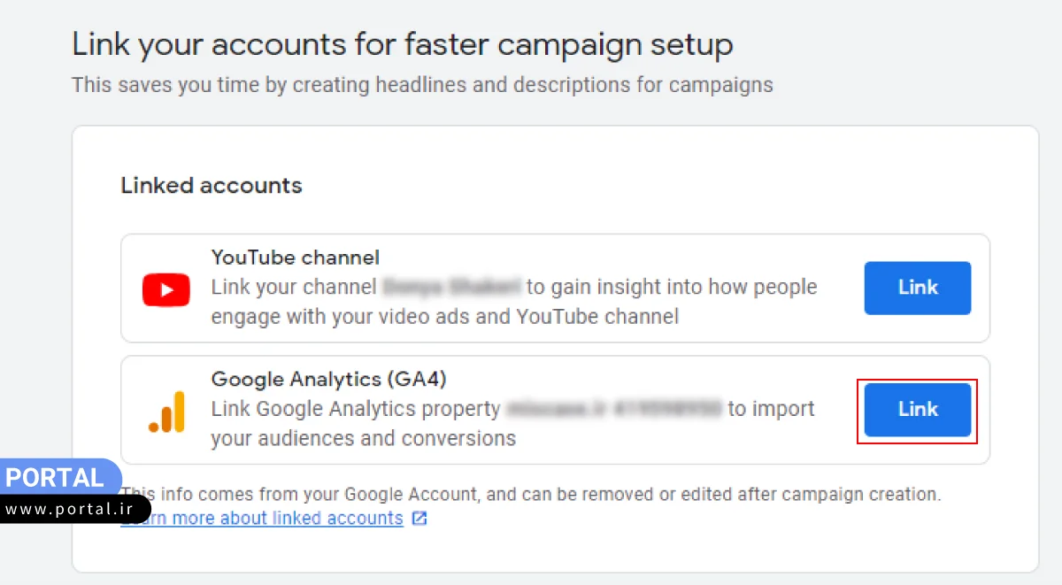Screen dimensions: 1062x585
Task: Click the orange Google Analytics bar-chart icon
Action: (166, 412)
